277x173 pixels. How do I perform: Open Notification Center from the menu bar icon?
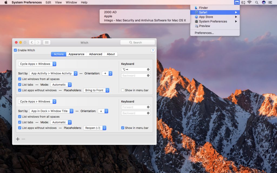270,2
